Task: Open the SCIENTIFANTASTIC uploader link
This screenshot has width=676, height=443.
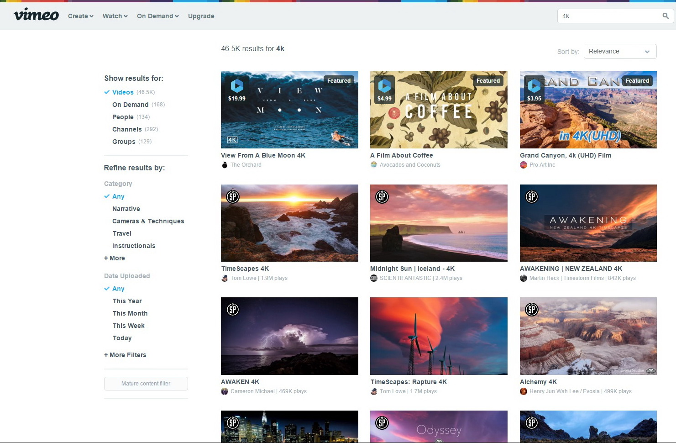Action: tap(405, 278)
